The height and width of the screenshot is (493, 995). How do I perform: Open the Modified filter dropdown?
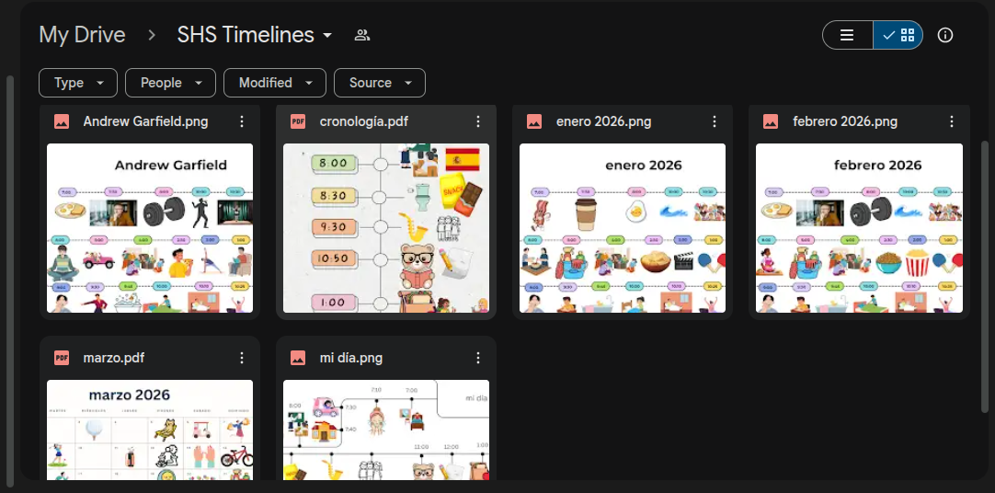point(275,83)
